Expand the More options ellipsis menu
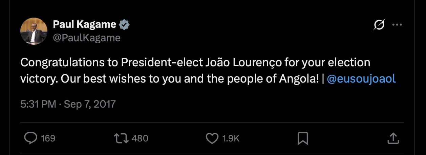Viewport: 426px width, 155px height. tap(397, 25)
